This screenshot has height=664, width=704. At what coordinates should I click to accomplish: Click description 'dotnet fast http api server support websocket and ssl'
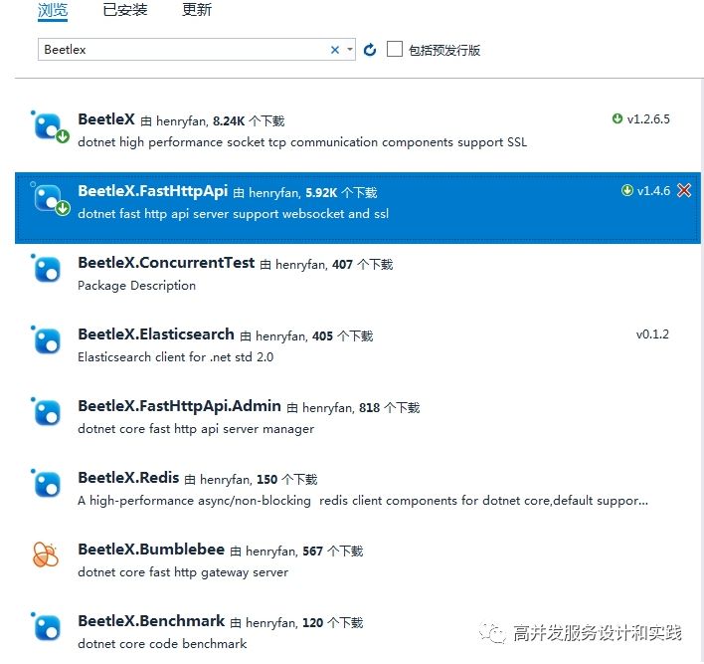(x=233, y=214)
